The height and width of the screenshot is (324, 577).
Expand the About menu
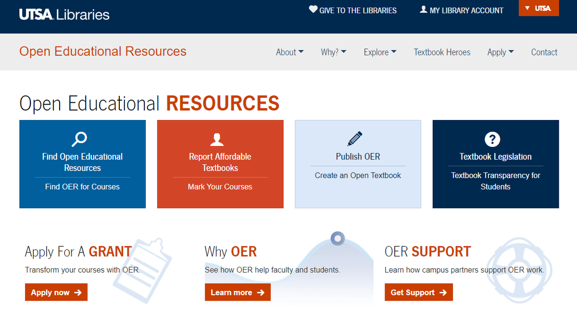pyautogui.click(x=290, y=52)
